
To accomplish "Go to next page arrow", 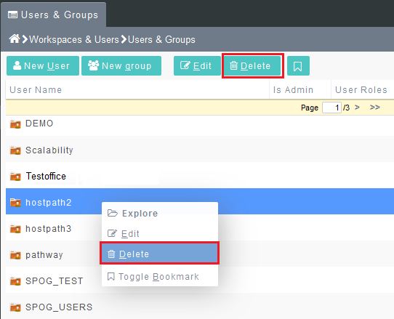I will [357, 108].
